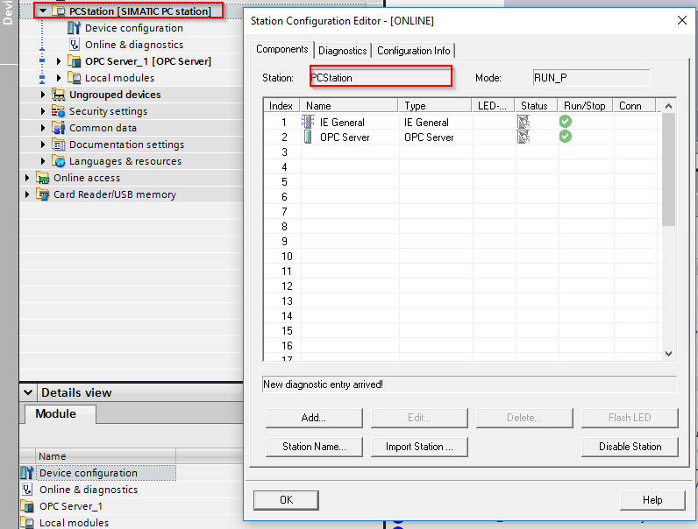698x529 pixels.
Task: Open the Configuration Info tab
Action: pos(414,51)
